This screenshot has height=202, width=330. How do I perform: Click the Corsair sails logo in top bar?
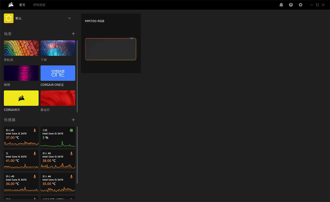coord(11,4)
